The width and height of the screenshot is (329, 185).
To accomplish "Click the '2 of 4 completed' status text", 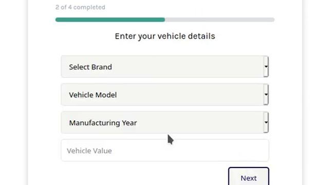I will point(80,7).
